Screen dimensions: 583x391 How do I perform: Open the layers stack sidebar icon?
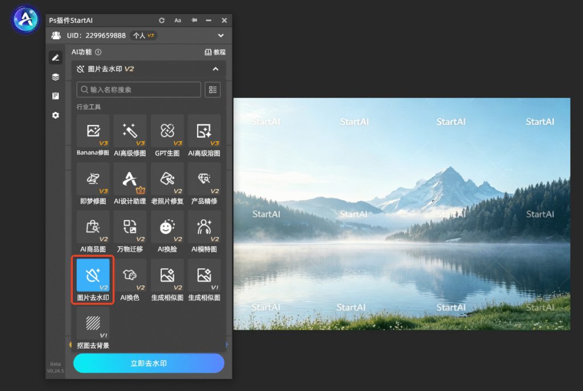click(x=55, y=77)
